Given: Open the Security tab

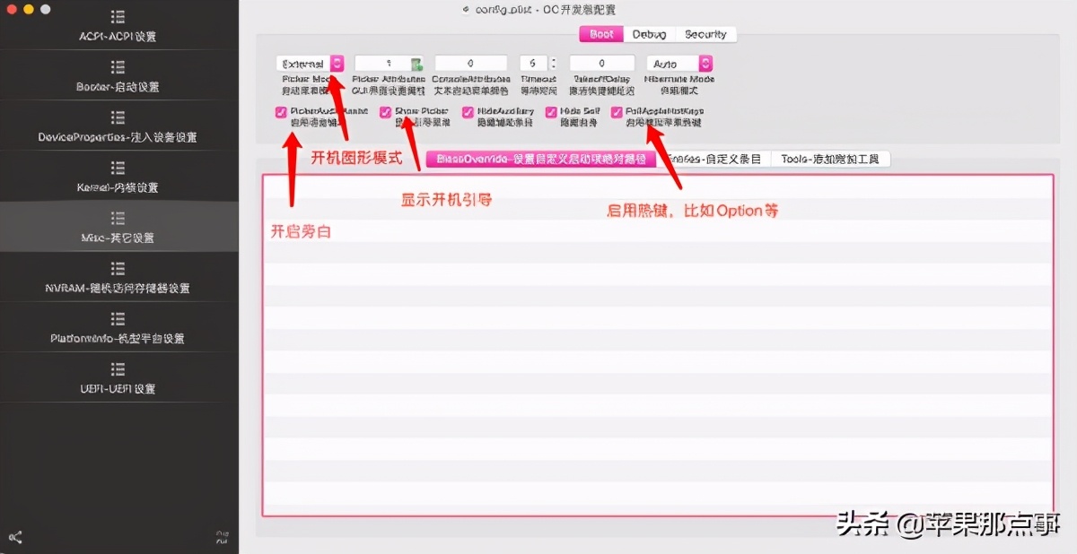Looking at the screenshot, I should (707, 34).
